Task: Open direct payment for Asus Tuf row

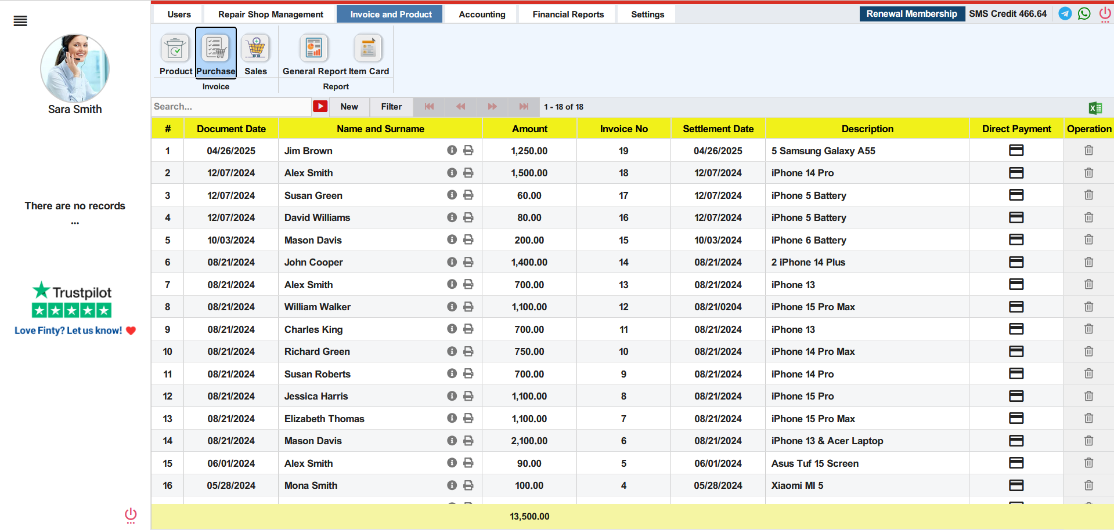Action: point(1016,463)
